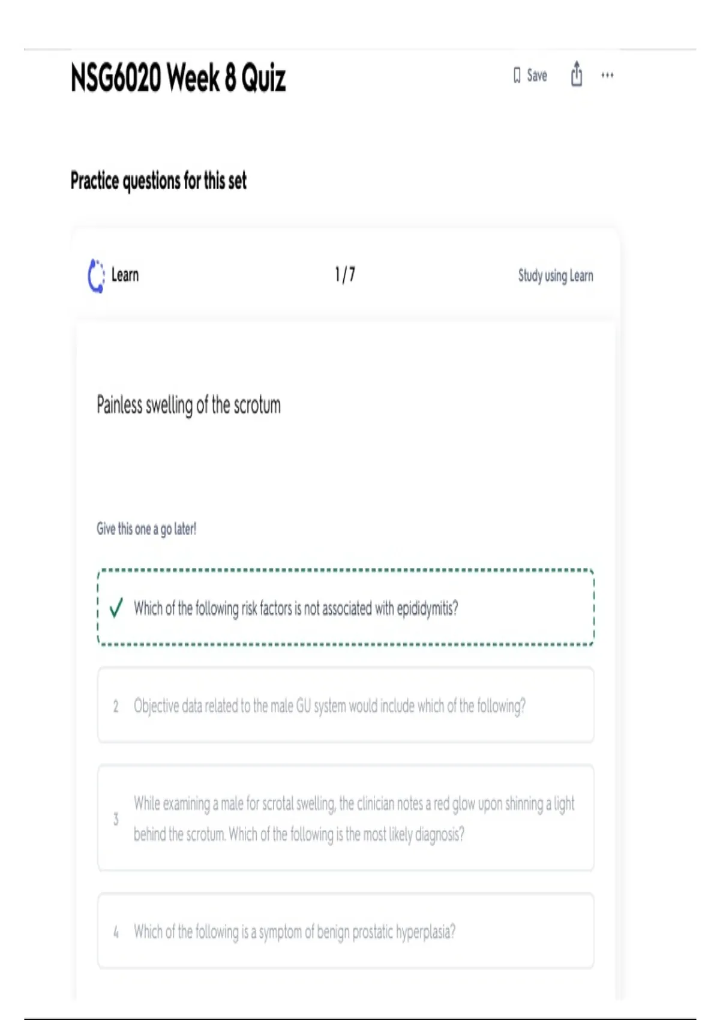
Task: Click the green checkmark on the epididymitis answer
Action: [116, 608]
